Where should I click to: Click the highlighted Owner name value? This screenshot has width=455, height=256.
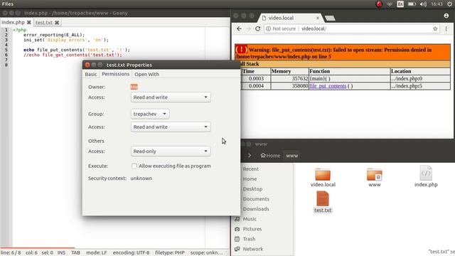[x=134, y=87]
